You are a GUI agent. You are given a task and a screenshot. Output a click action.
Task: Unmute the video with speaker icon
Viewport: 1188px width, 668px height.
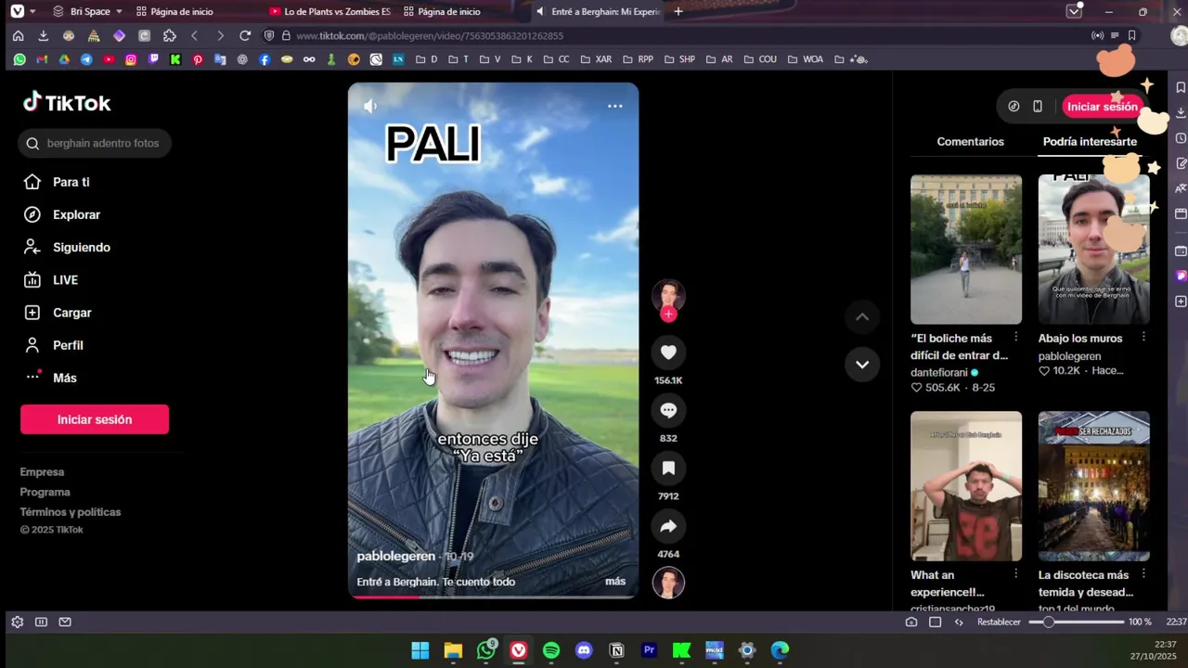(x=370, y=106)
